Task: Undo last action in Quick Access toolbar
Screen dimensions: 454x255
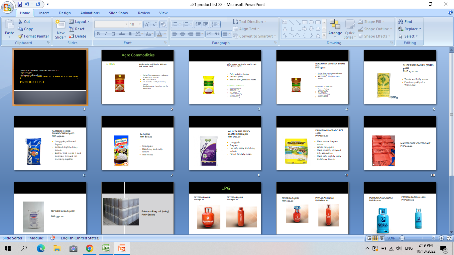Action: click(x=27, y=4)
